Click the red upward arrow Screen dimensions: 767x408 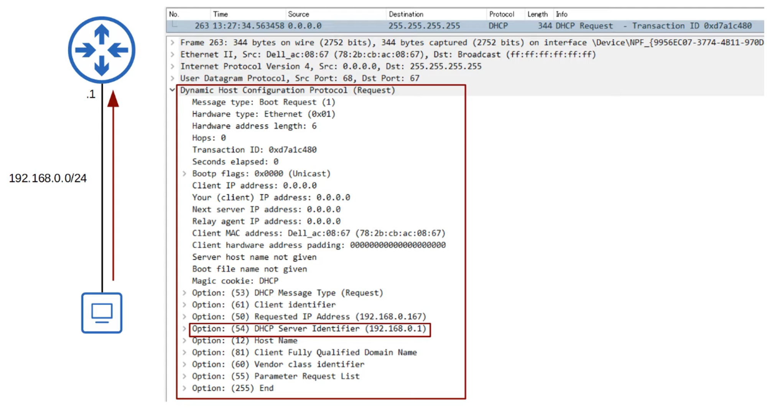pyautogui.click(x=113, y=184)
